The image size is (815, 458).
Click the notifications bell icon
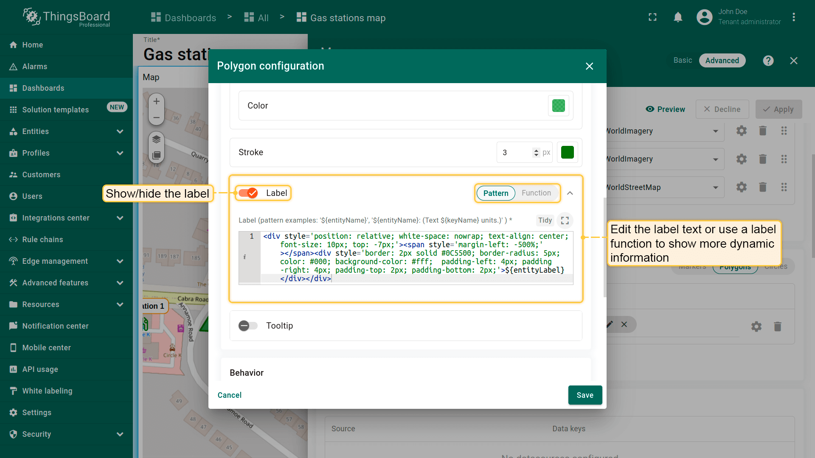[678, 17]
